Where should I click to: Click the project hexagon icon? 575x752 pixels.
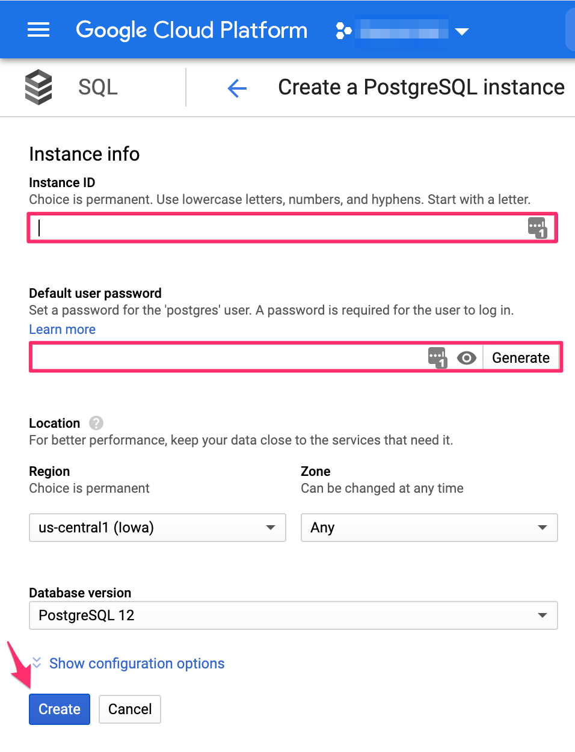point(343,31)
